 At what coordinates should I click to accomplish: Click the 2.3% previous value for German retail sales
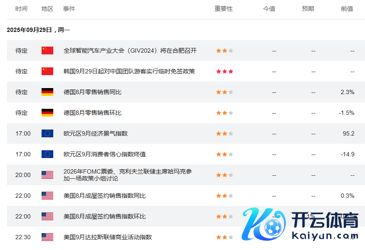[348, 92]
